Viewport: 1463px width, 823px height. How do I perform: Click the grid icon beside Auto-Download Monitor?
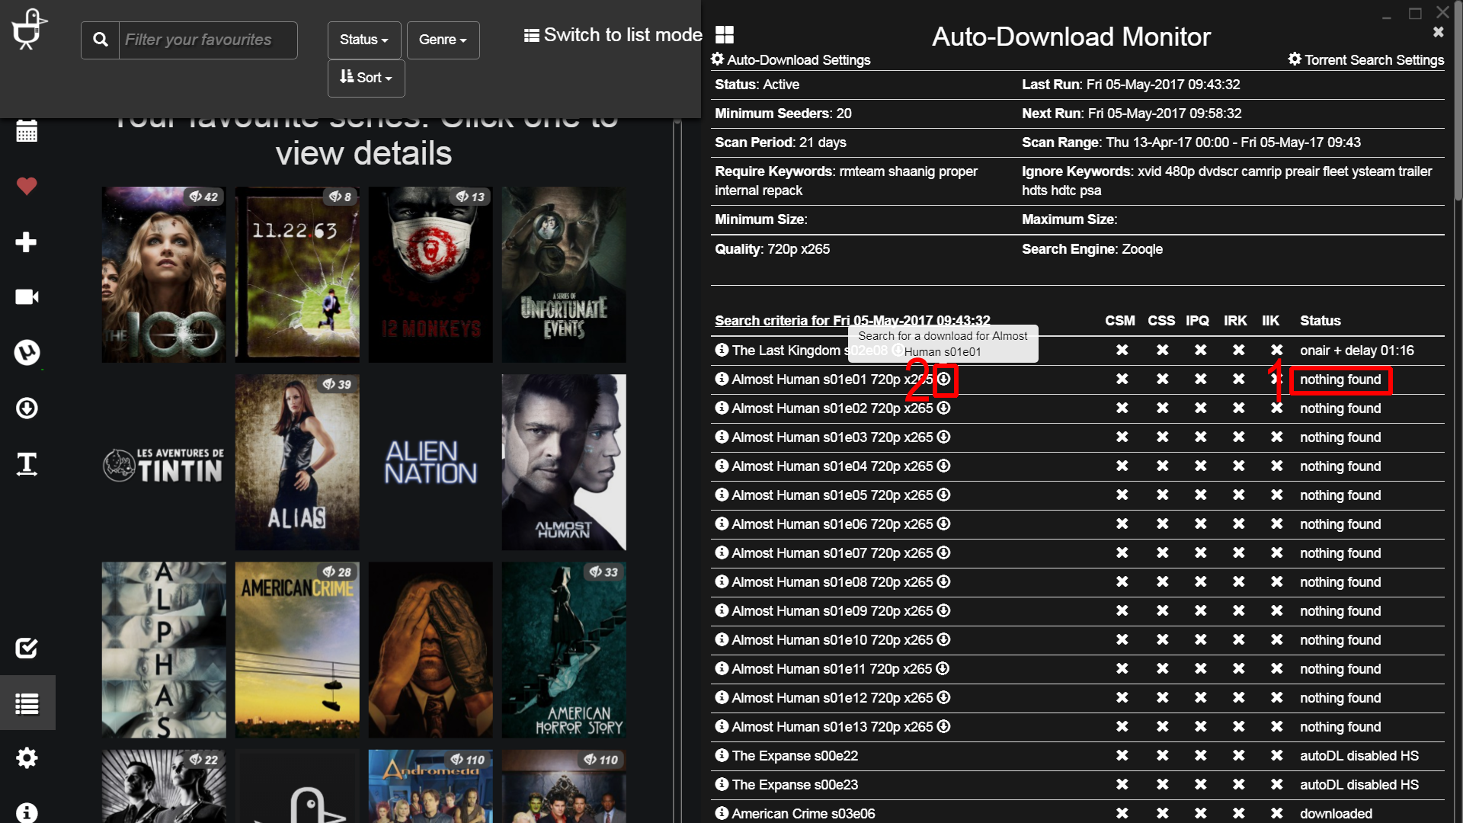click(x=725, y=35)
